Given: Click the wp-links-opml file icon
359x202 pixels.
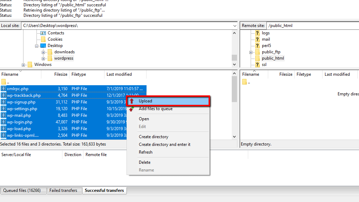Looking at the screenshot, I should point(4,135).
